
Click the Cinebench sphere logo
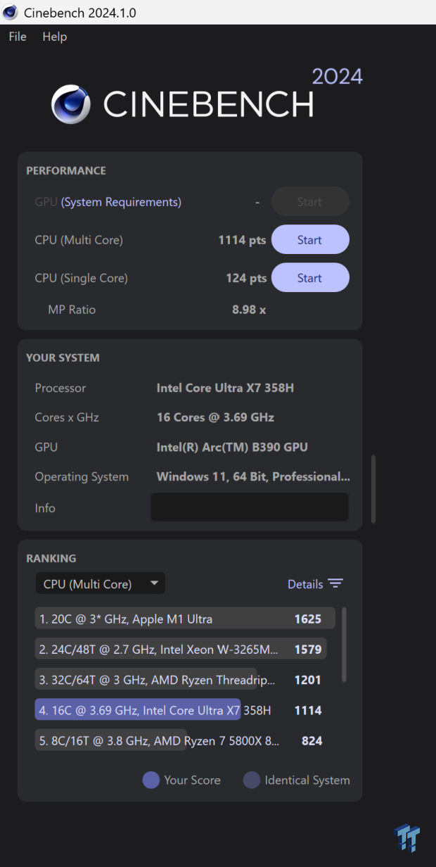pos(71,104)
